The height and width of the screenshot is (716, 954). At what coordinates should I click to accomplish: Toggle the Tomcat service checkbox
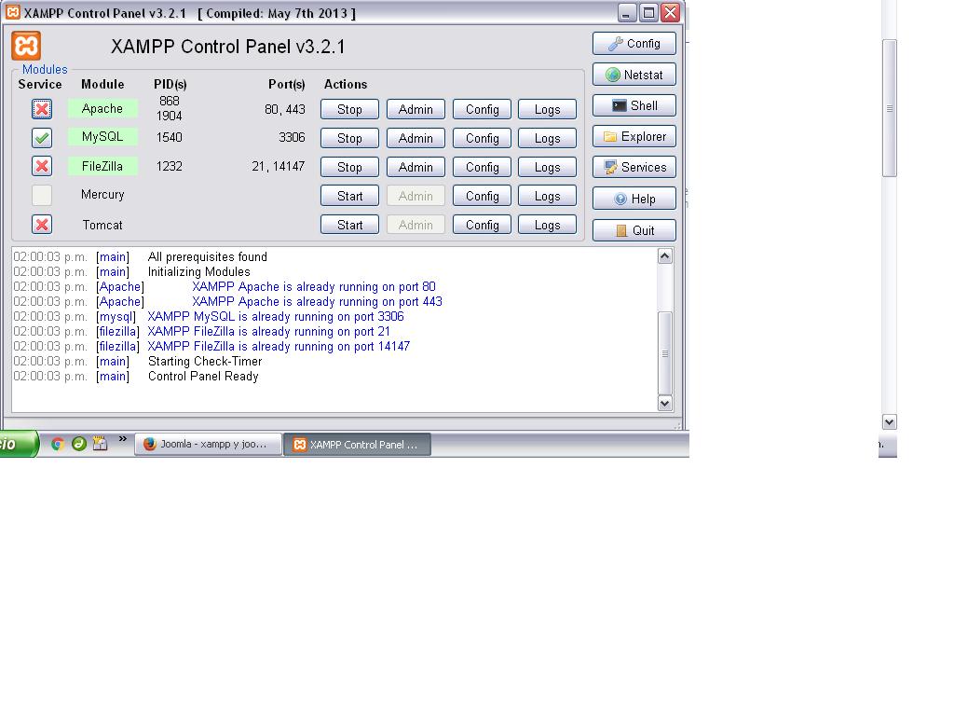coord(42,225)
